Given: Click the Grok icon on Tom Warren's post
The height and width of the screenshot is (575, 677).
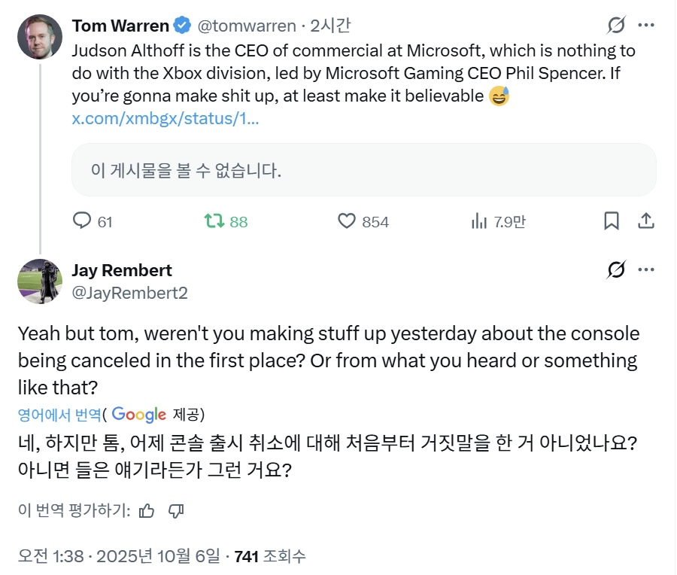Looking at the screenshot, I should pyautogui.click(x=615, y=26).
